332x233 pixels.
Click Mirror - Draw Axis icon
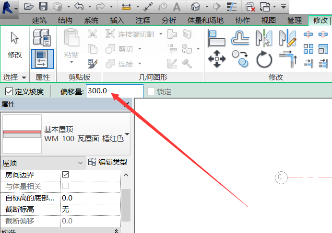pyautogui.click(x=287, y=38)
